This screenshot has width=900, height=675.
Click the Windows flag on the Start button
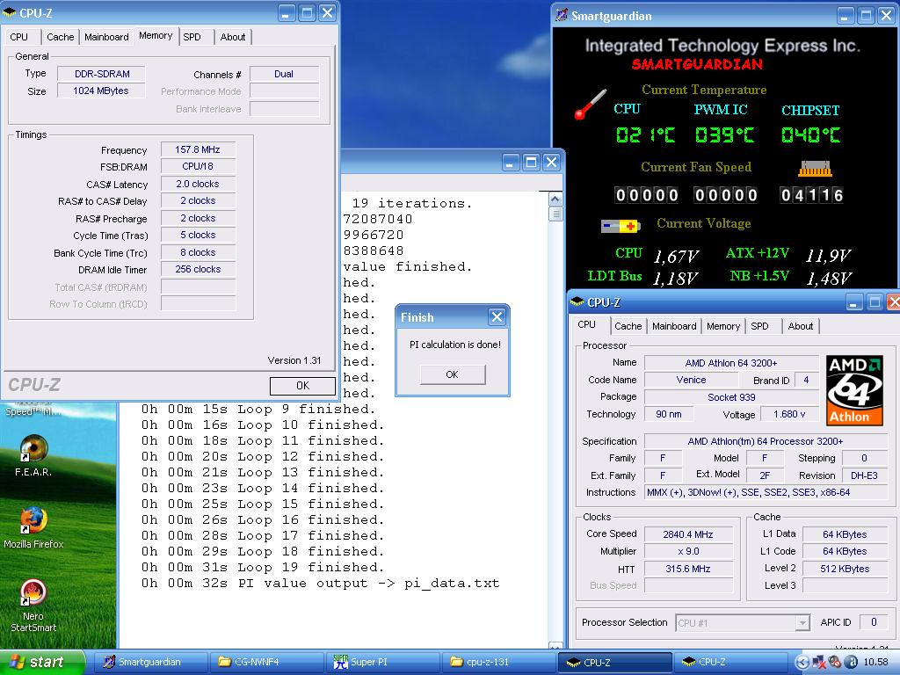[x=18, y=662]
